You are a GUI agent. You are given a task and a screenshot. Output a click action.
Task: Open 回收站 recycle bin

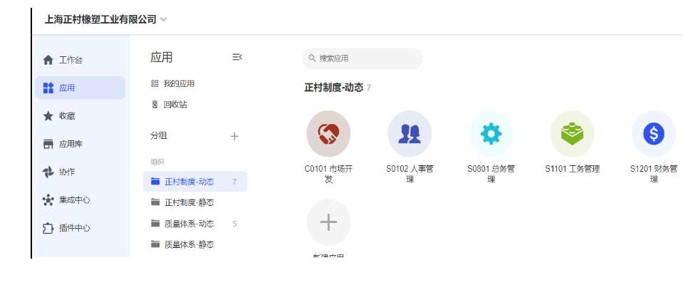point(174,105)
